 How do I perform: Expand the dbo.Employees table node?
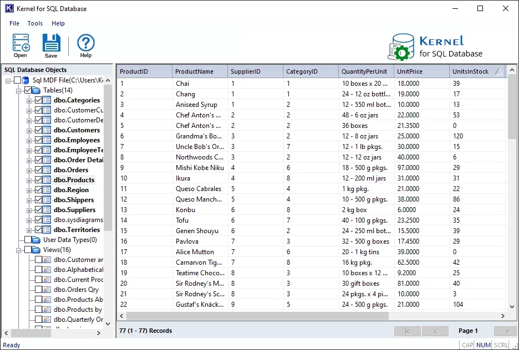29,141
